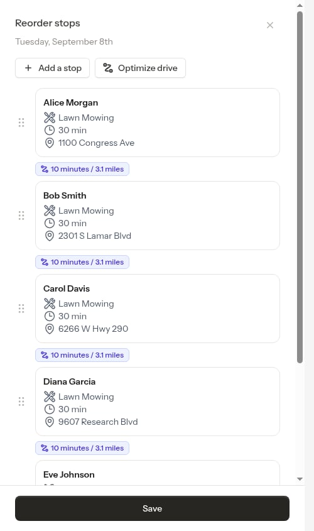Click the scrollbar down arrow
314x531 pixels.
(x=300, y=479)
